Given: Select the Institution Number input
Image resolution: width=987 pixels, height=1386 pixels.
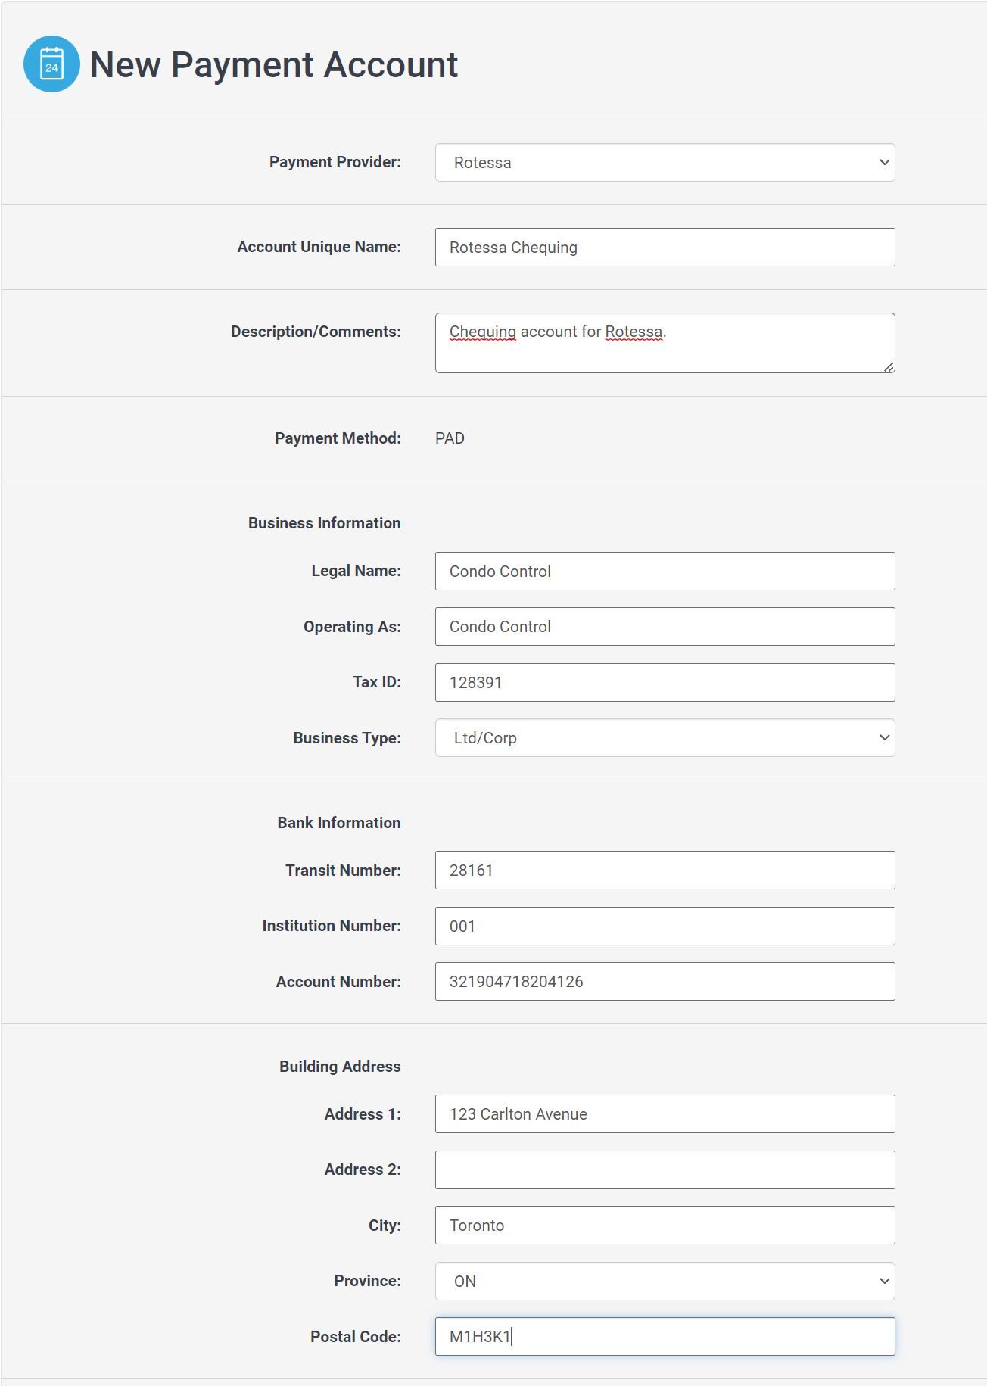Looking at the screenshot, I should tap(665, 926).
